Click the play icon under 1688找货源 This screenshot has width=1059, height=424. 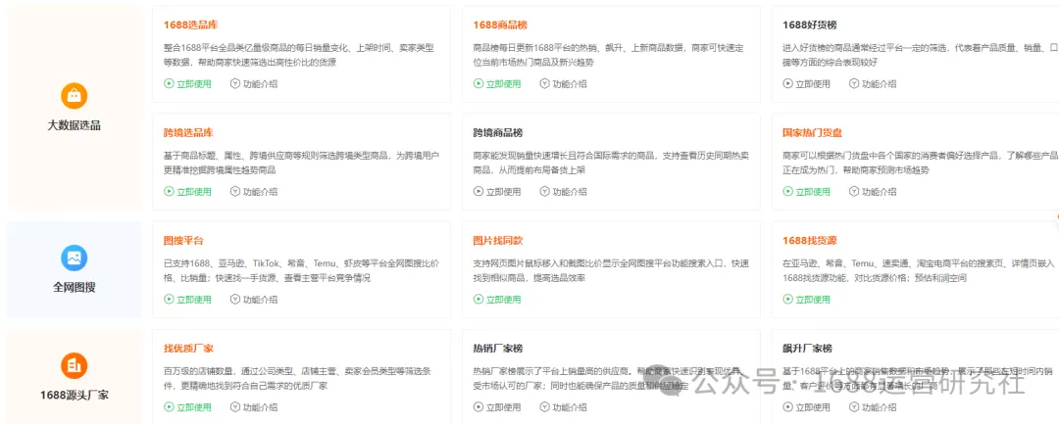(788, 300)
